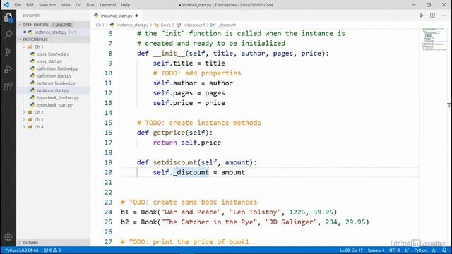The image size is (452, 254).
Task: Show errors and warnings count
Action: click(x=52, y=250)
